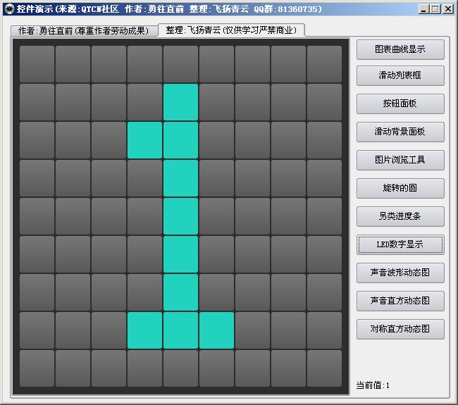Screen dimensions: 458x405
Task: Open the 图表曲线显示 demo
Action: (400, 49)
